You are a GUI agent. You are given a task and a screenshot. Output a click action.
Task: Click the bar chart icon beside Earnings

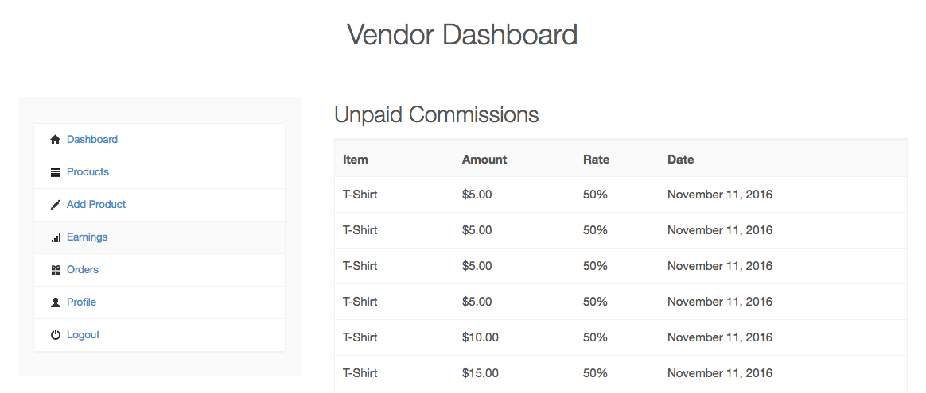(x=56, y=237)
